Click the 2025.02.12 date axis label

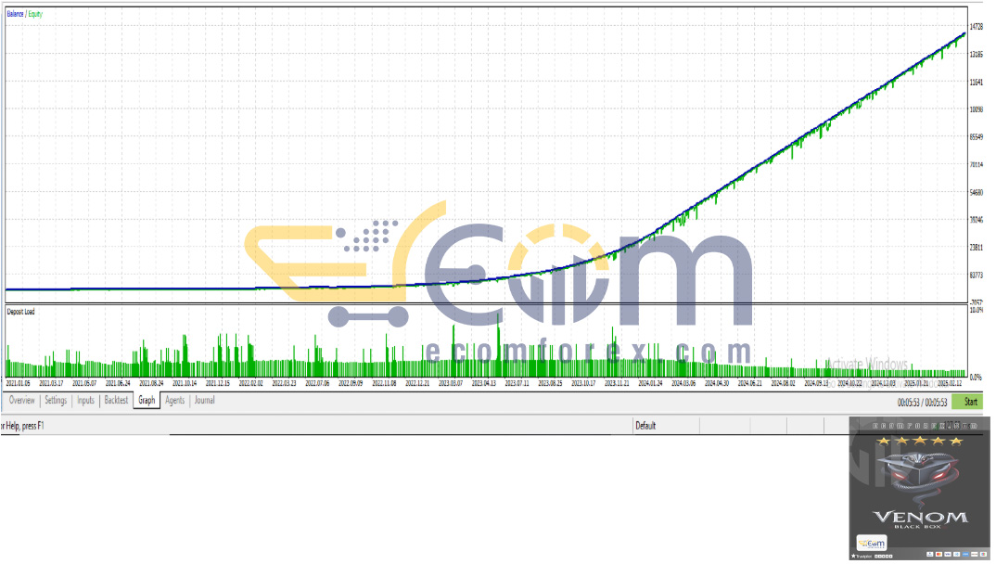click(950, 384)
